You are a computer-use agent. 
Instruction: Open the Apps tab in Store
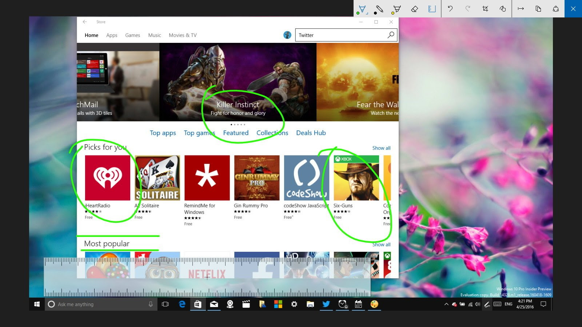[x=112, y=35]
